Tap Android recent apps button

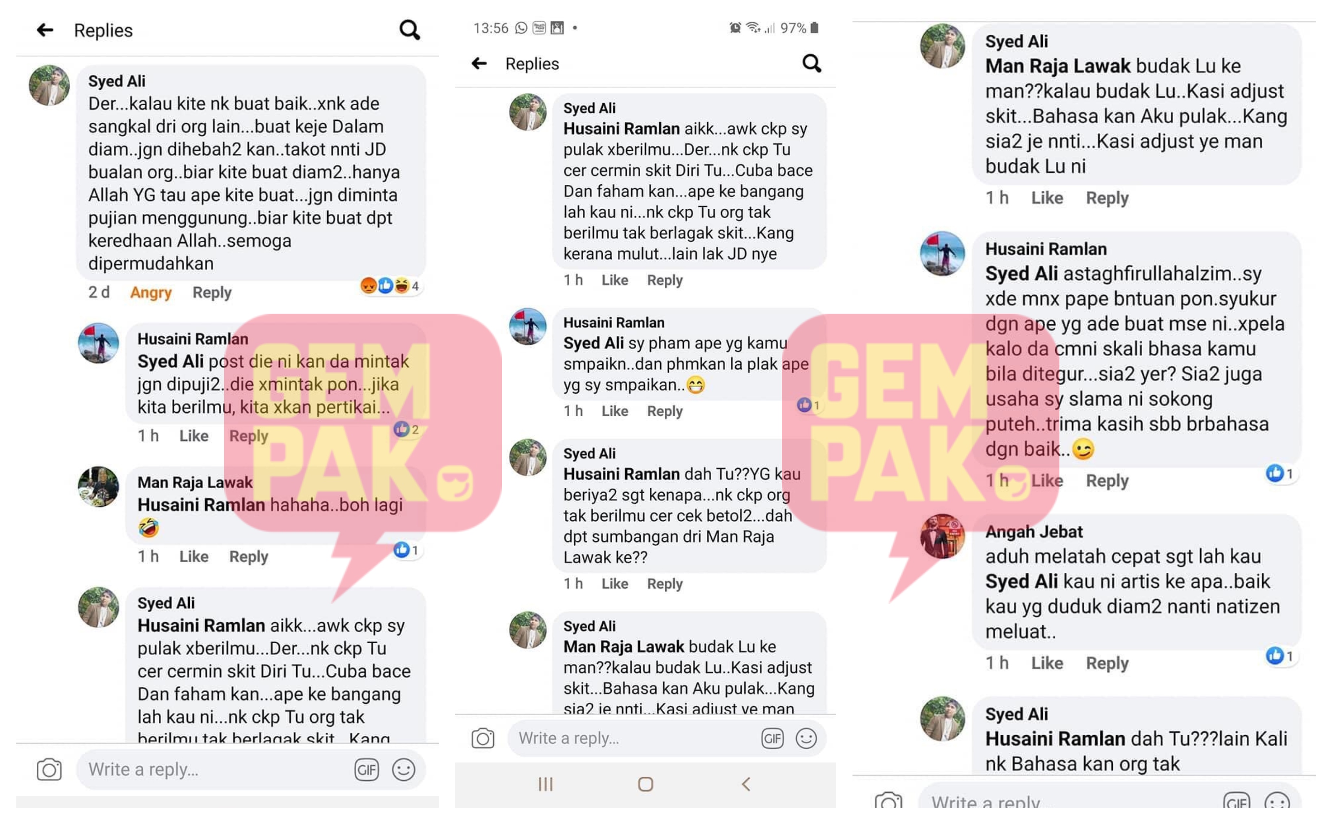[545, 784]
